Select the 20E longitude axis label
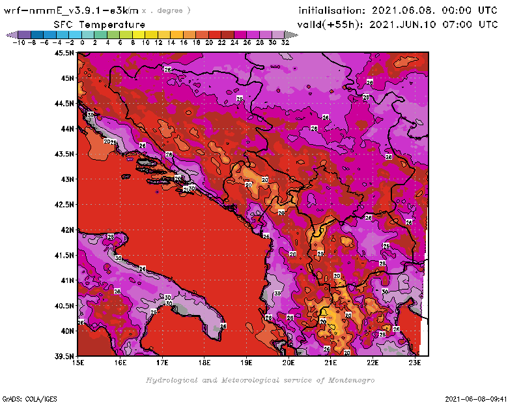 point(289,363)
